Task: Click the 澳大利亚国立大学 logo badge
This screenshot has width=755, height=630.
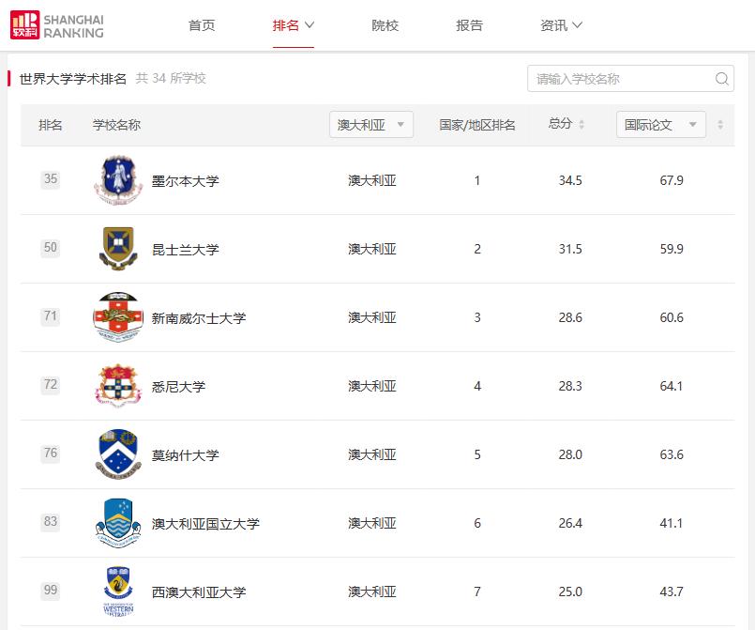Action: tap(118, 523)
